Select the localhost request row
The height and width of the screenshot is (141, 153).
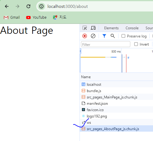coord(116,85)
